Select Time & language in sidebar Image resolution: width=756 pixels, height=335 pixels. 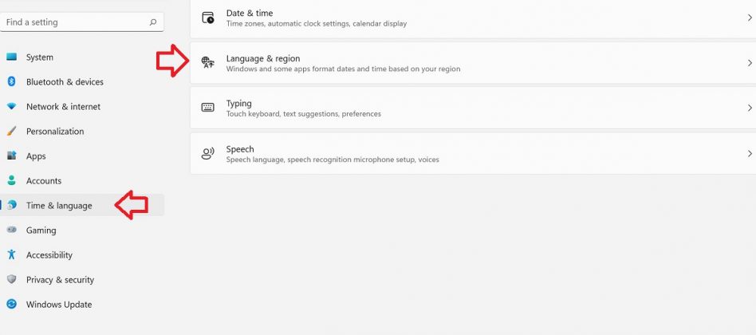[58, 206]
